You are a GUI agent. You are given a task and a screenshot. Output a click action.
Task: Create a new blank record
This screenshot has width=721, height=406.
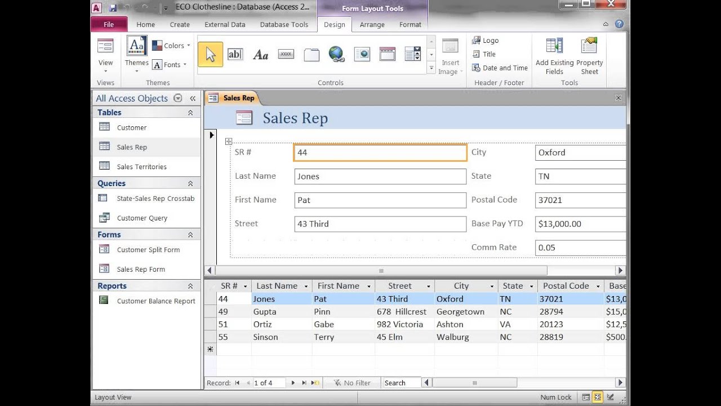(315, 383)
